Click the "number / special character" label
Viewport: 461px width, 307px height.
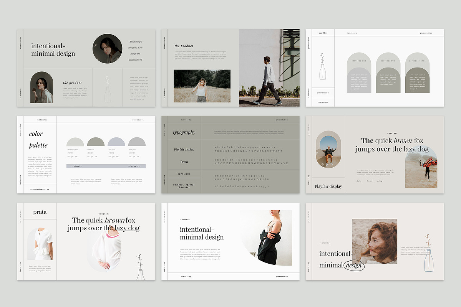coord(184,185)
